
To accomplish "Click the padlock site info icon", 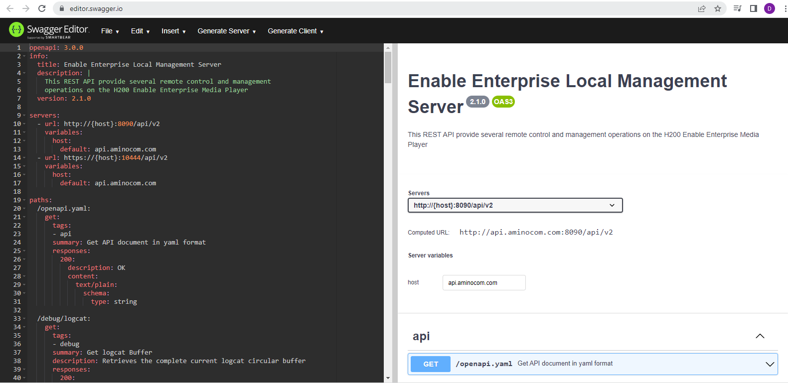I will (x=62, y=8).
